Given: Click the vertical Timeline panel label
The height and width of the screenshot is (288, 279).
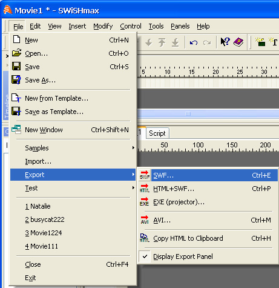Looking at the screenshot, I should pyautogui.click(x=7, y=106).
